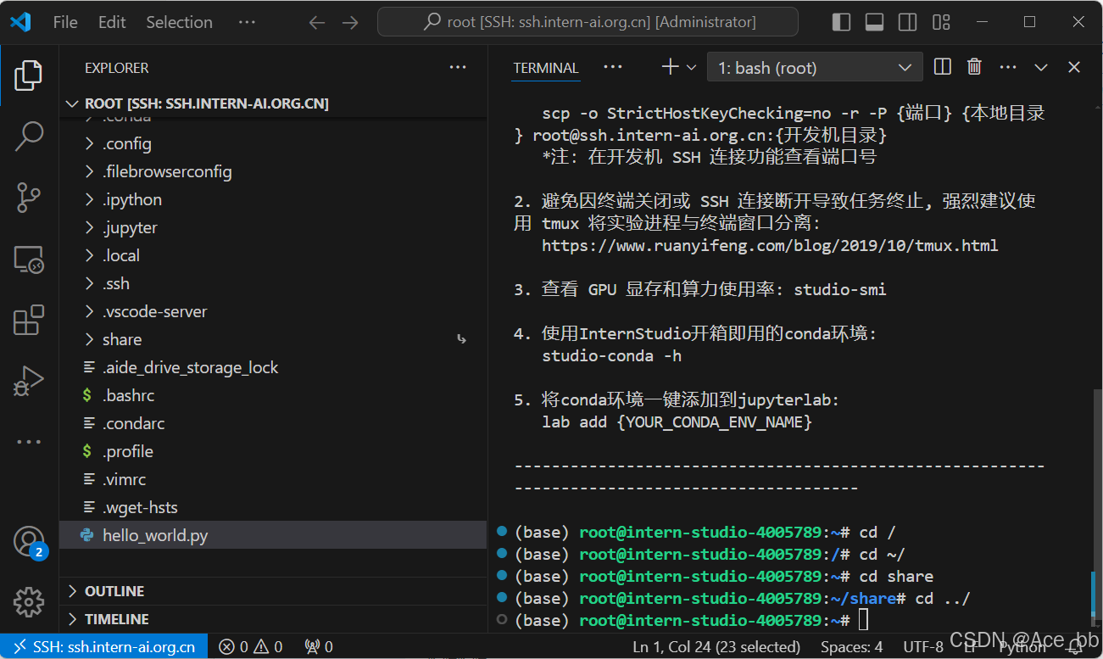Open the .bashrc file
The height and width of the screenshot is (659, 1103).
click(273, 395)
